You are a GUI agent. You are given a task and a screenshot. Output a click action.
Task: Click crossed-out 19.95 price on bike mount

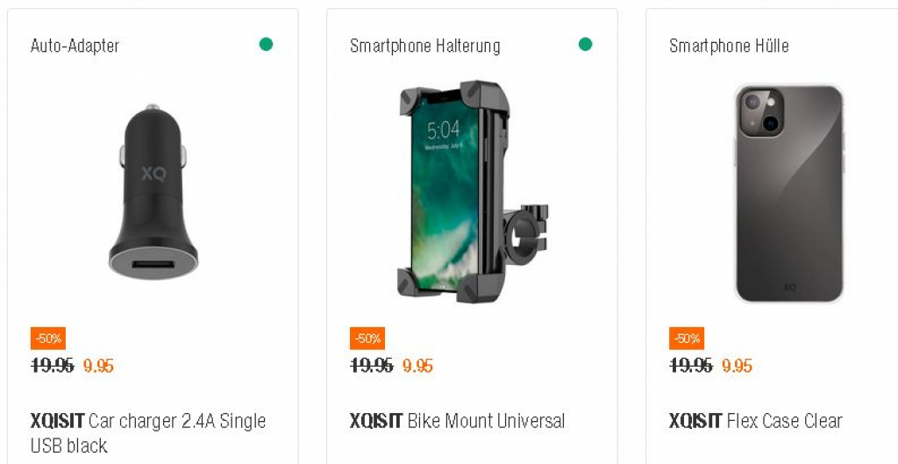coord(371,366)
